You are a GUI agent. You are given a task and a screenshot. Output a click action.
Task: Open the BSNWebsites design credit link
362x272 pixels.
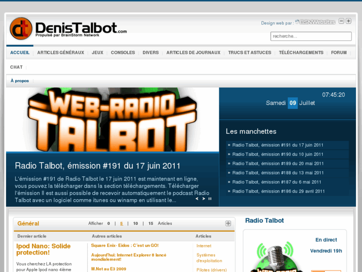[315, 22]
